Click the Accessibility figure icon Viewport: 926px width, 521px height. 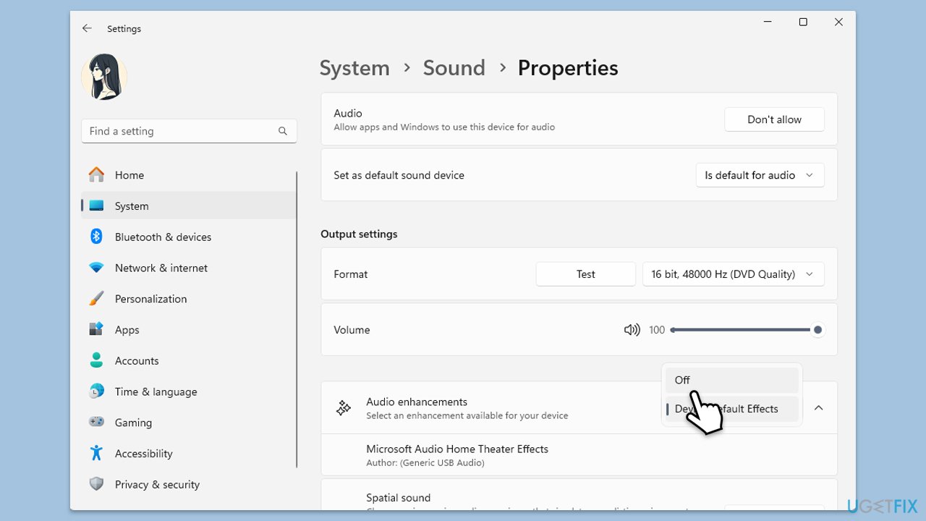[x=96, y=453]
